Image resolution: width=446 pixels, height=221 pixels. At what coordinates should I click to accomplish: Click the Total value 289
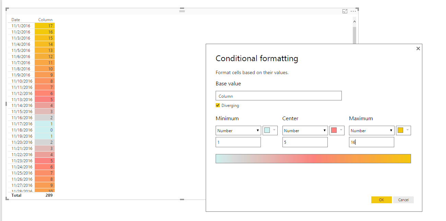pyautogui.click(x=49, y=195)
